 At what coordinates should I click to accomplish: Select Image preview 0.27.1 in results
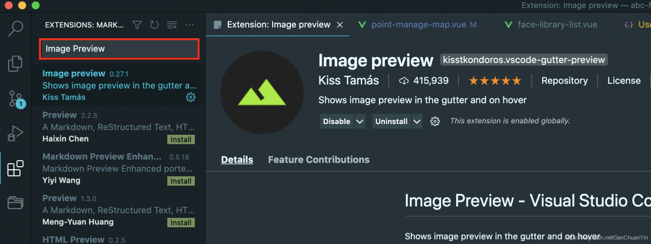[118, 85]
